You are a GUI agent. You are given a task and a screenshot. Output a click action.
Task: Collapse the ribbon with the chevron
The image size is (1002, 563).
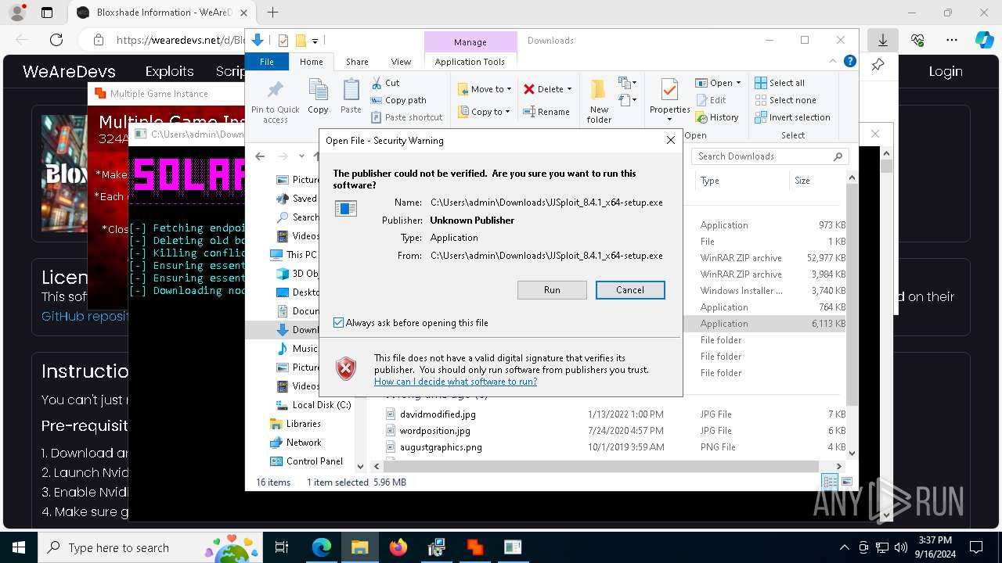pyautogui.click(x=834, y=61)
